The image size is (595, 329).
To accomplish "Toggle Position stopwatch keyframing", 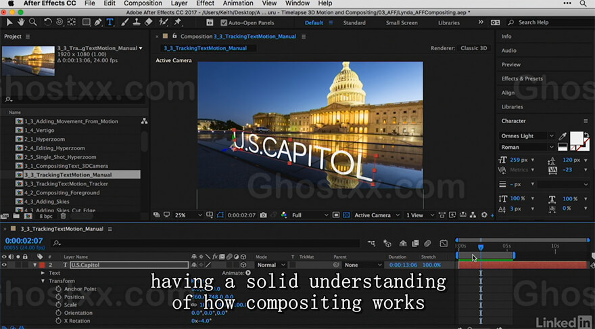I will [x=58, y=297].
